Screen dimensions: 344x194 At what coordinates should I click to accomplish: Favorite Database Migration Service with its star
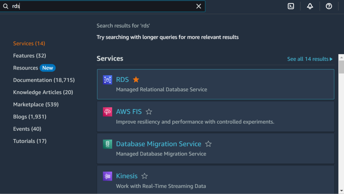[208, 144]
